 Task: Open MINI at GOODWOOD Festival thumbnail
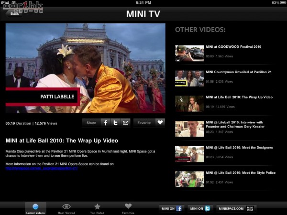[189, 53]
